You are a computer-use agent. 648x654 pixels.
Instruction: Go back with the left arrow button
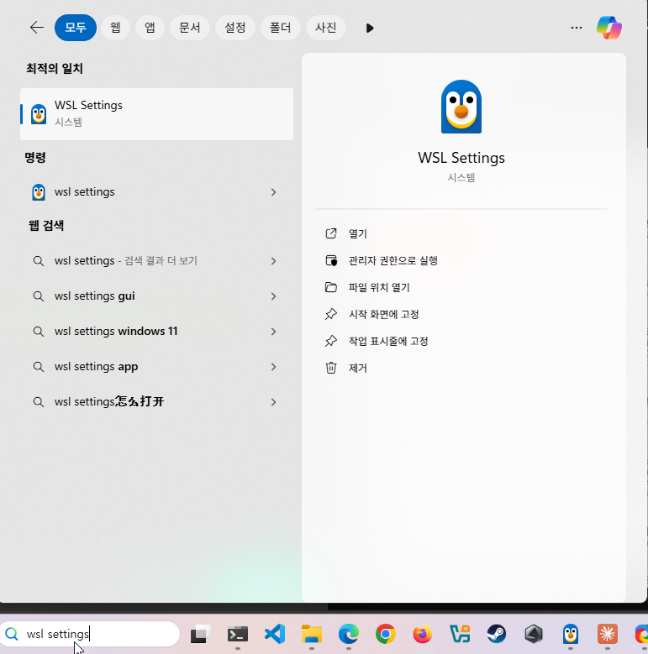[x=37, y=28]
